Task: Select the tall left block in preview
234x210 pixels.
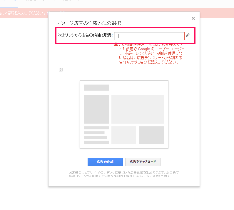Action: 96,109
